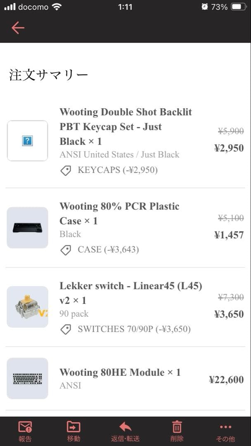Select the Wooting 80% PCR Plastic Case title
Screen dimensions: 251x446
(x=119, y=213)
